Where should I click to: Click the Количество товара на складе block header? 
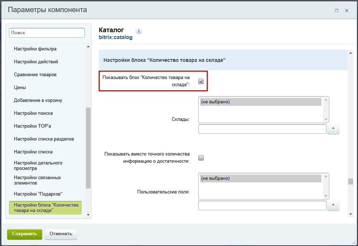pos(223,60)
